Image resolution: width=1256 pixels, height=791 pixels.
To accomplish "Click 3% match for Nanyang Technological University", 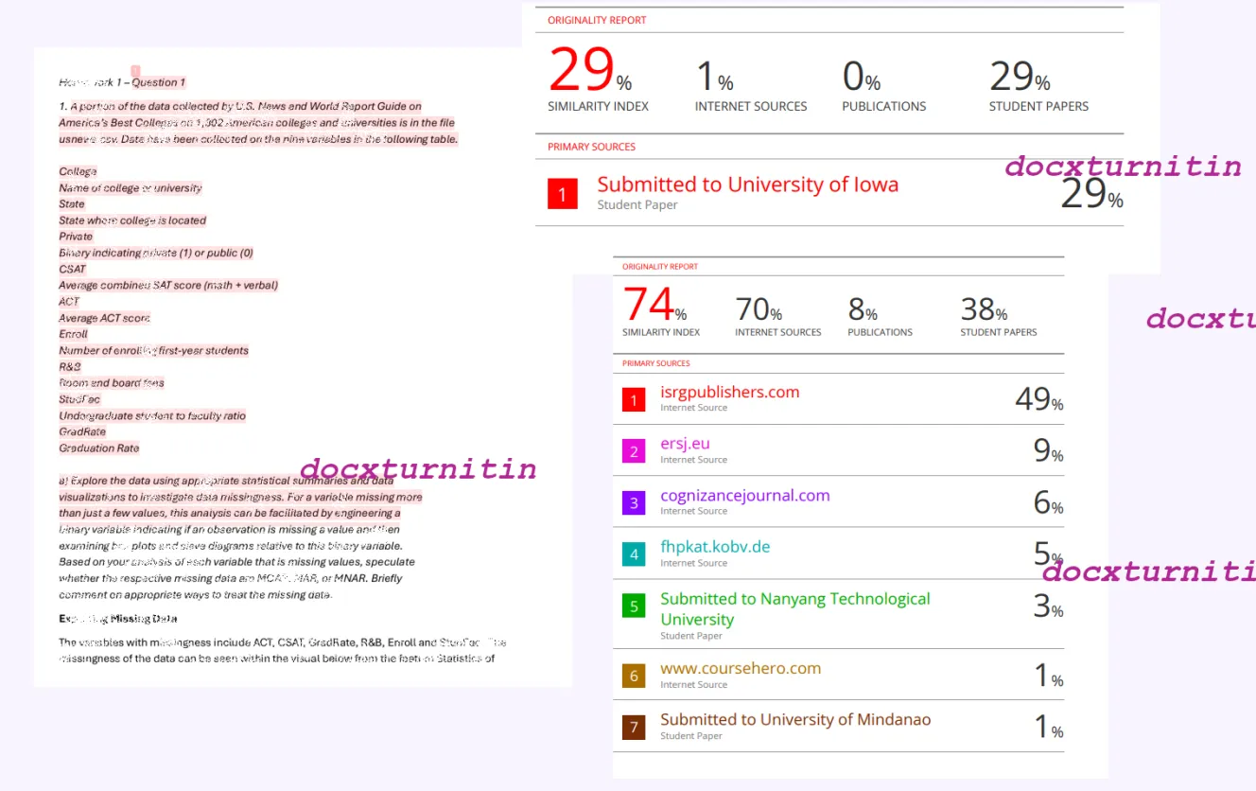I will (1048, 606).
